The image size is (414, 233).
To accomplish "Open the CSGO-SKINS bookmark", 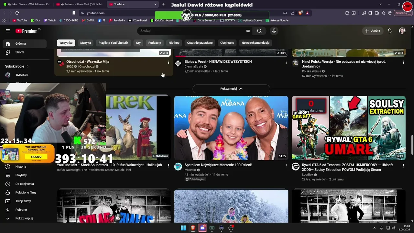I will [x=69, y=20].
